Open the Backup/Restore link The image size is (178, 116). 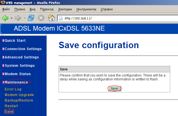(x=19, y=100)
